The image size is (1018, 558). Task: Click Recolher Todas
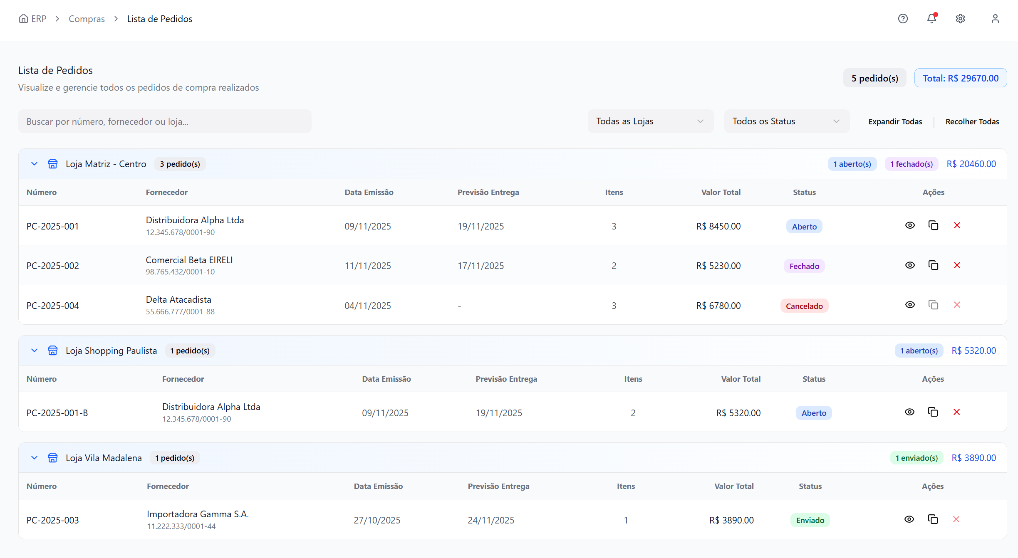tap(972, 122)
